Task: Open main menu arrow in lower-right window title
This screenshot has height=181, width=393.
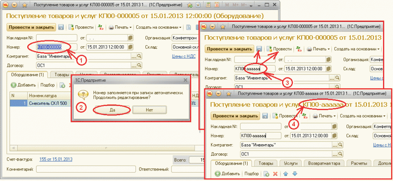Action: pos(218,94)
